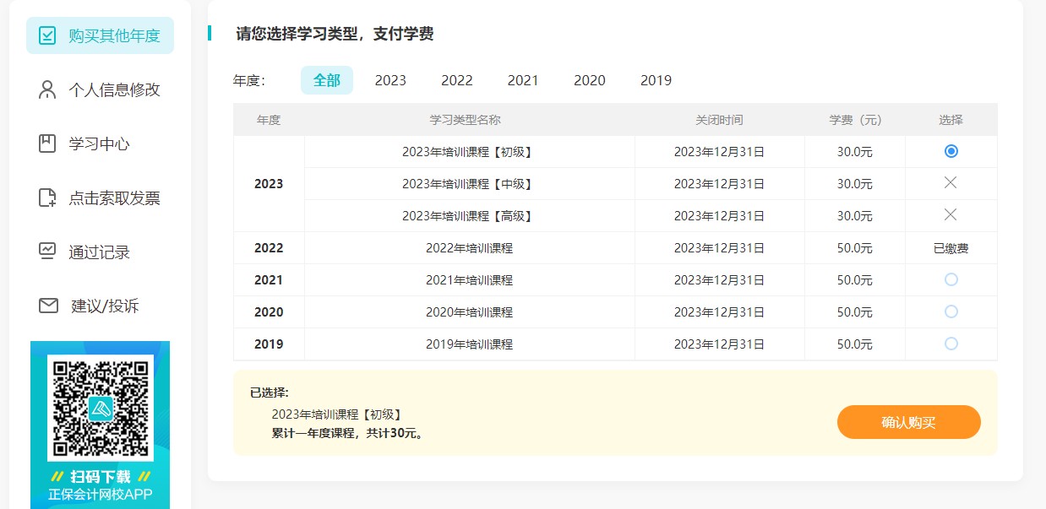Select the radio button for 2023年培训课程【初级】

[x=951, y=151]
